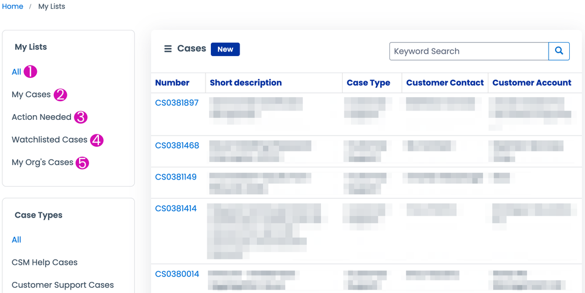Type in the Keyword Search field
The height and width of the screenshot is (293, 585).
pos(468,51)
